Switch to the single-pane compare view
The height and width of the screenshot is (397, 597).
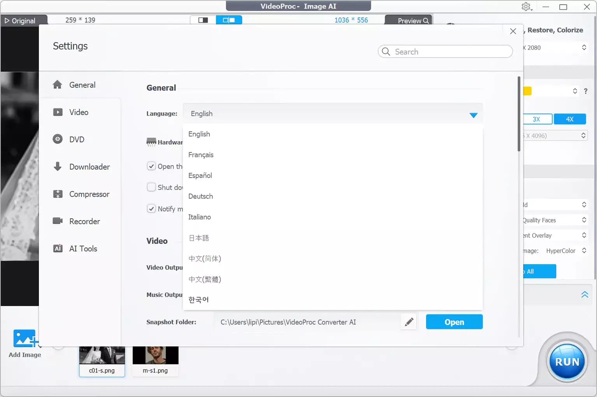click(x=203, y=20)
